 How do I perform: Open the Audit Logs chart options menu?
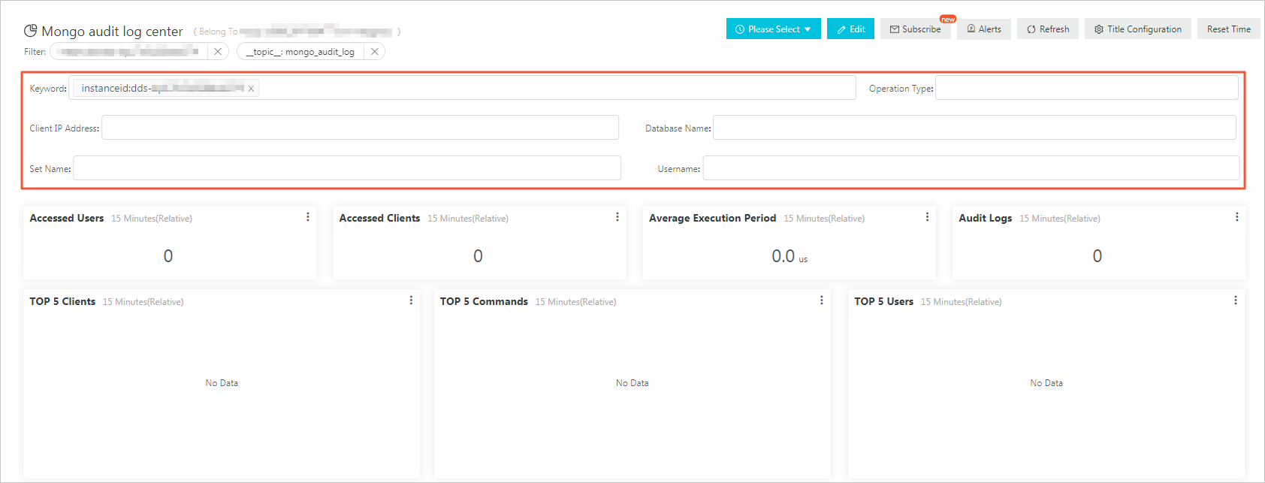point(1236,217)
